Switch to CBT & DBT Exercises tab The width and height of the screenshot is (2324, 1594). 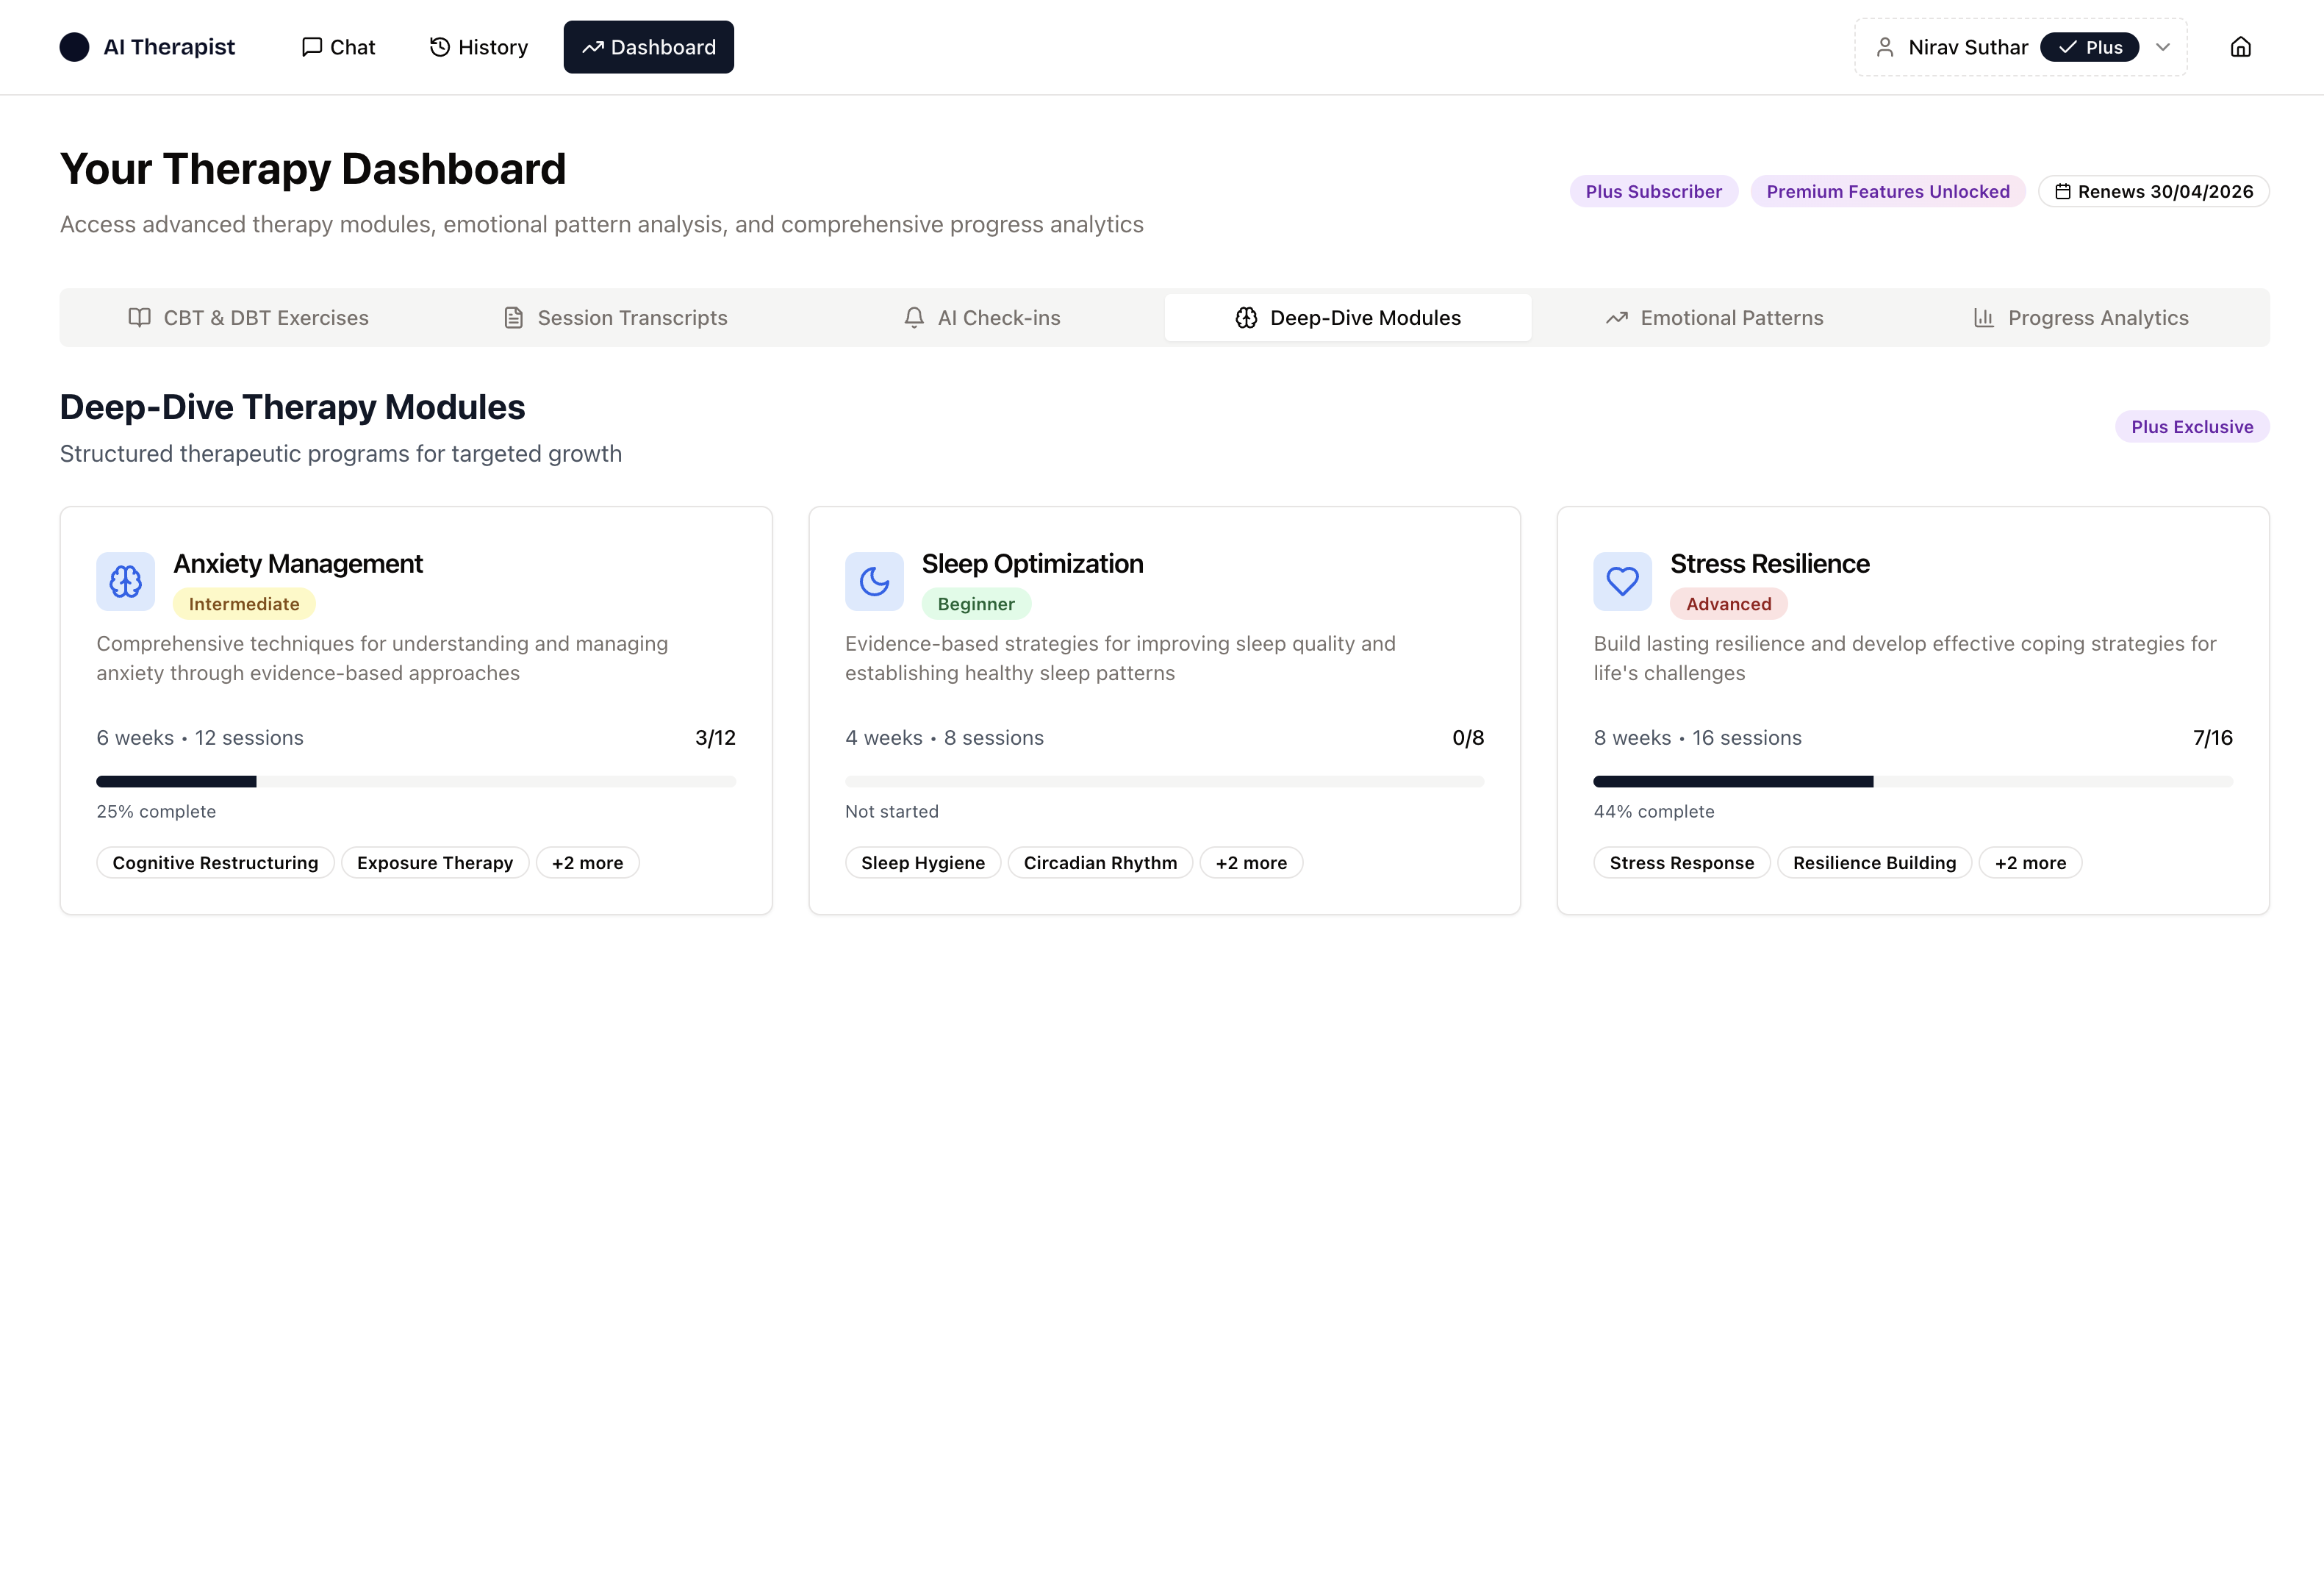coord(248,318)
